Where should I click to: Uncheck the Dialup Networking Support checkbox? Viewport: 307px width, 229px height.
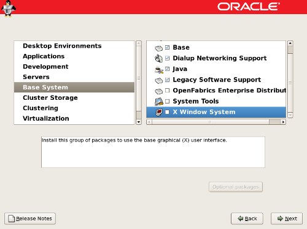167,58
